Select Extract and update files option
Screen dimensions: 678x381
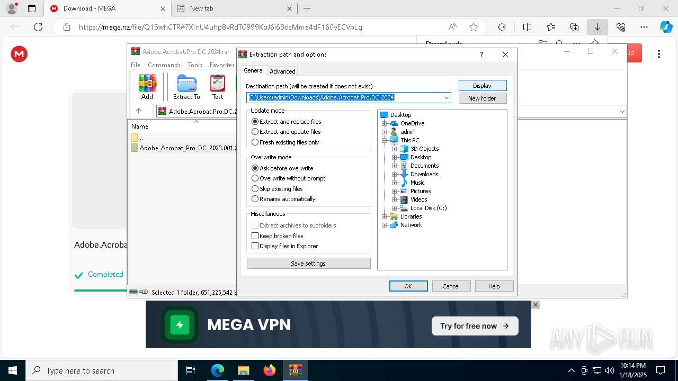286,132
